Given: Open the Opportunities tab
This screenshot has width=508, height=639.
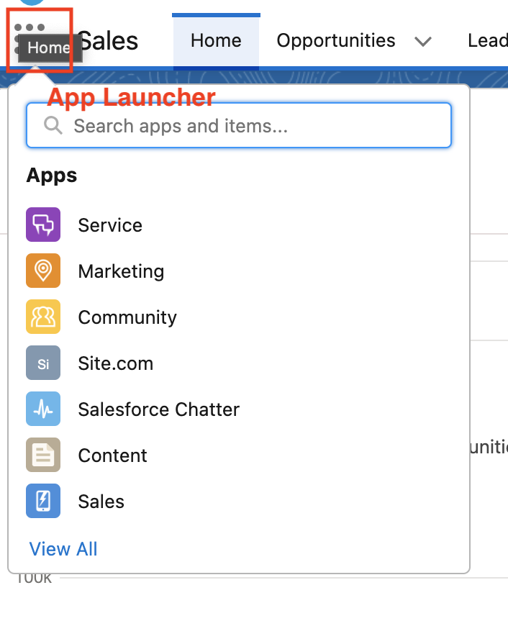Looking at the screenshot, I should (336, 40).
